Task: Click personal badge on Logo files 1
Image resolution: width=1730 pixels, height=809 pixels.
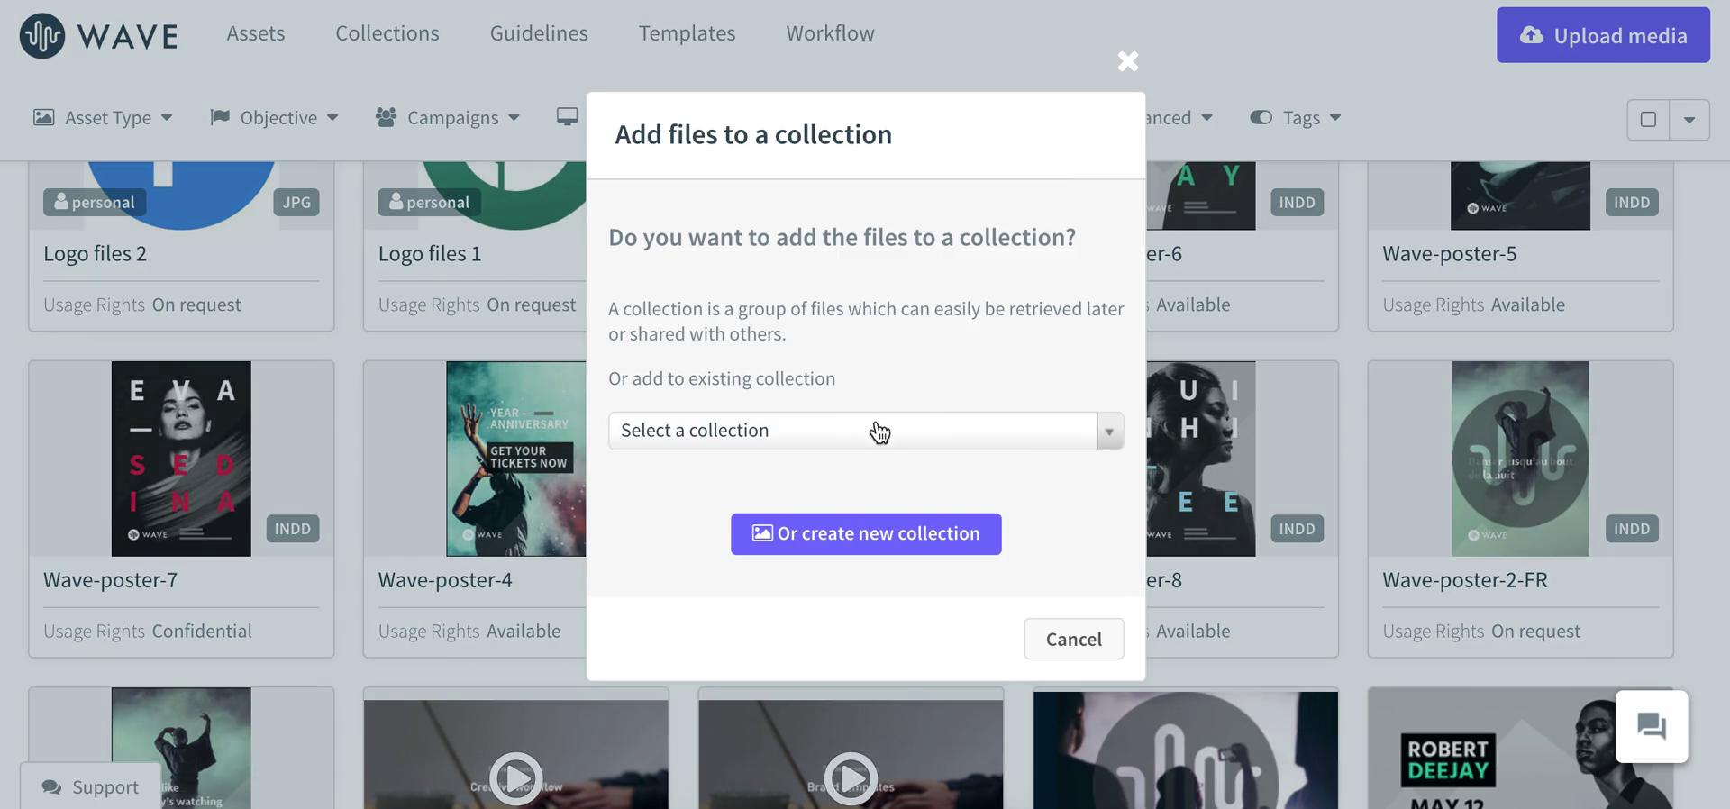Action: (430, 202)
